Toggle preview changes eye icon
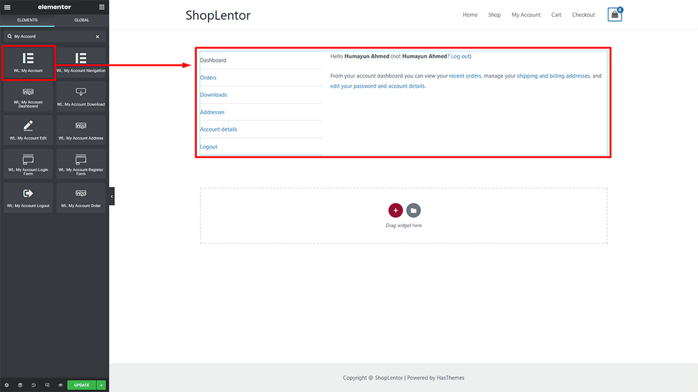Viewport: 698px width, 392px height. (x=60, y=385)
